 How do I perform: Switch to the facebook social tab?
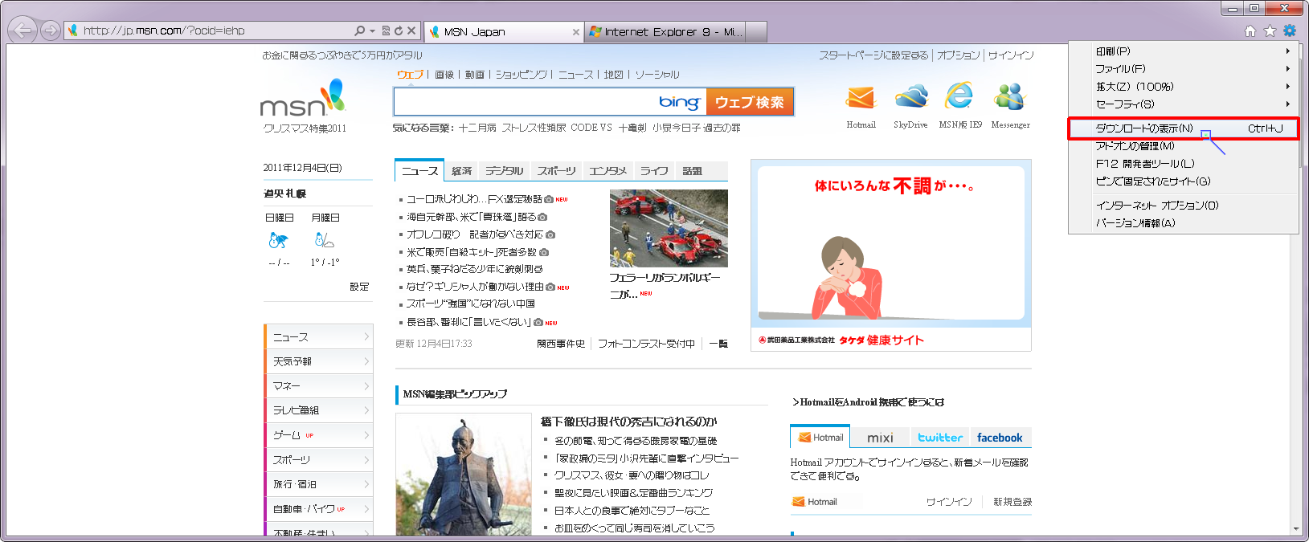[x=1000, y=438]
